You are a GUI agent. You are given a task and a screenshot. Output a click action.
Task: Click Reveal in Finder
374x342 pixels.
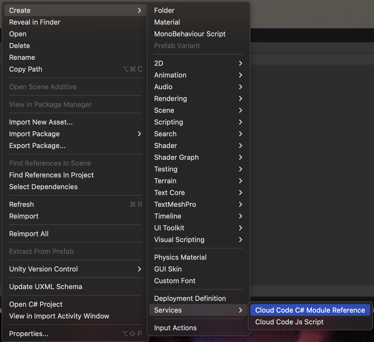coord(35,22)
